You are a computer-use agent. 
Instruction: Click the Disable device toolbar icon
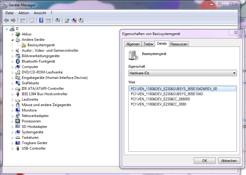[81, 21]
